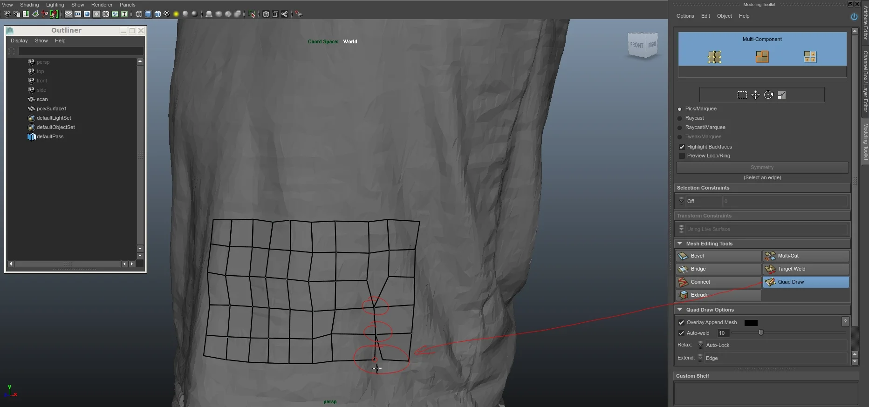Click the black Overlay Append Mesh swatch

click(751, 323)
